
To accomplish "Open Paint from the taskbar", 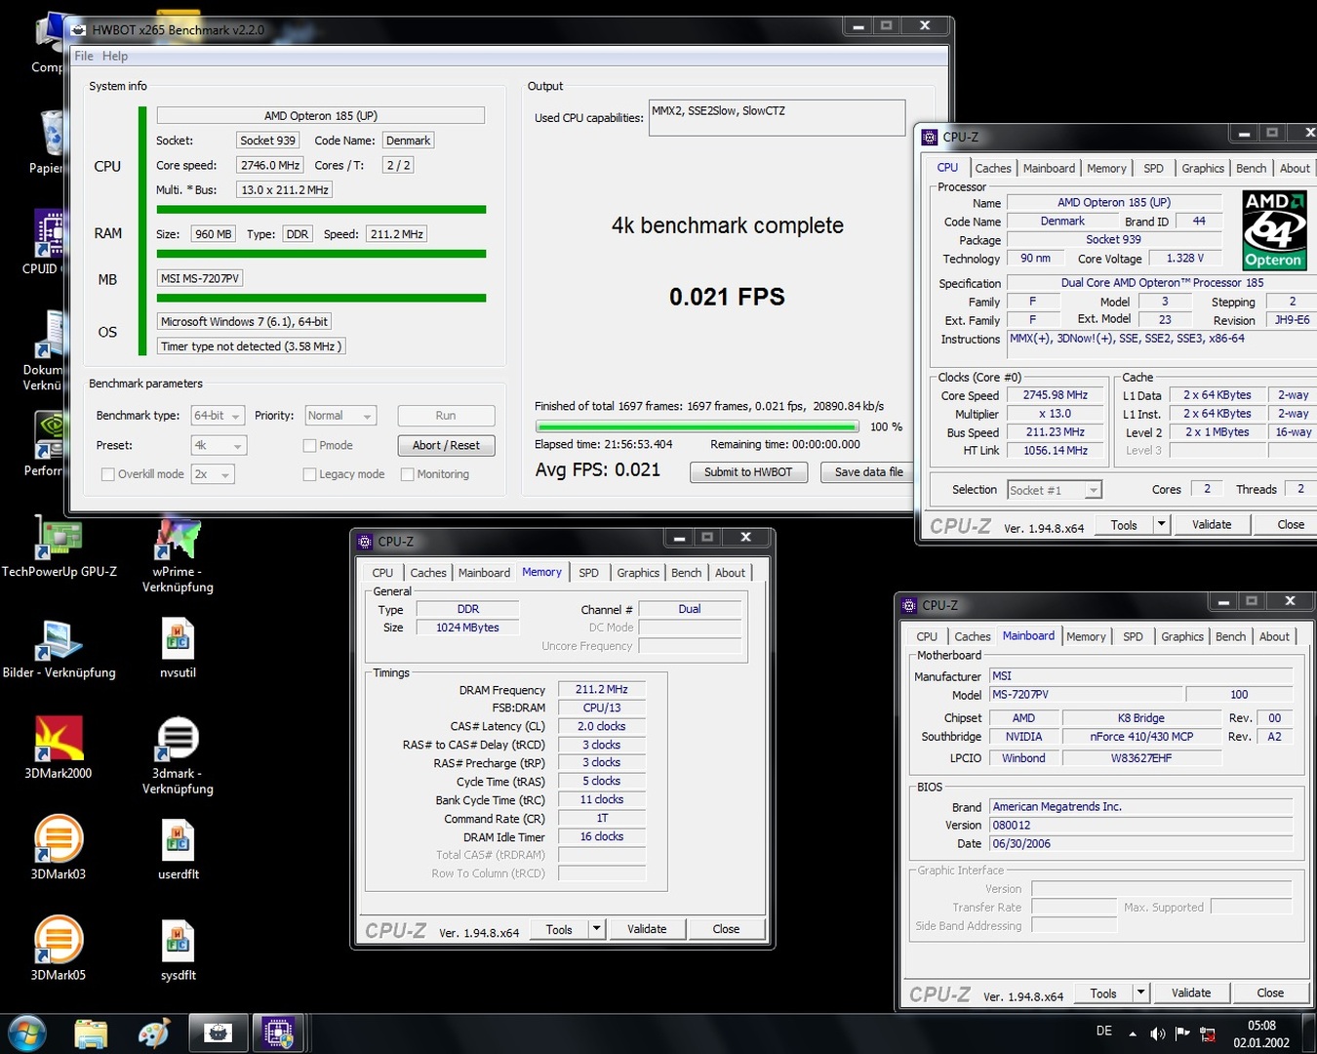I will pyautogui.click(x=154, y=1034).
